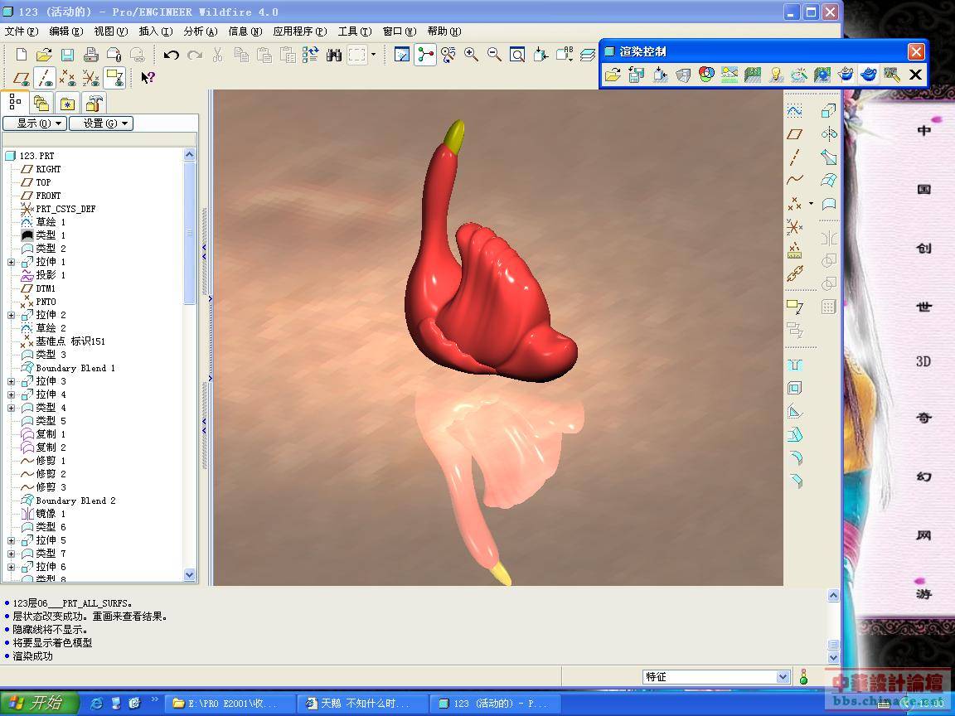The width and height of the screenshot is (955, 716).
Task: Click the Windows 开始 Start button
Action: point(38,704)
